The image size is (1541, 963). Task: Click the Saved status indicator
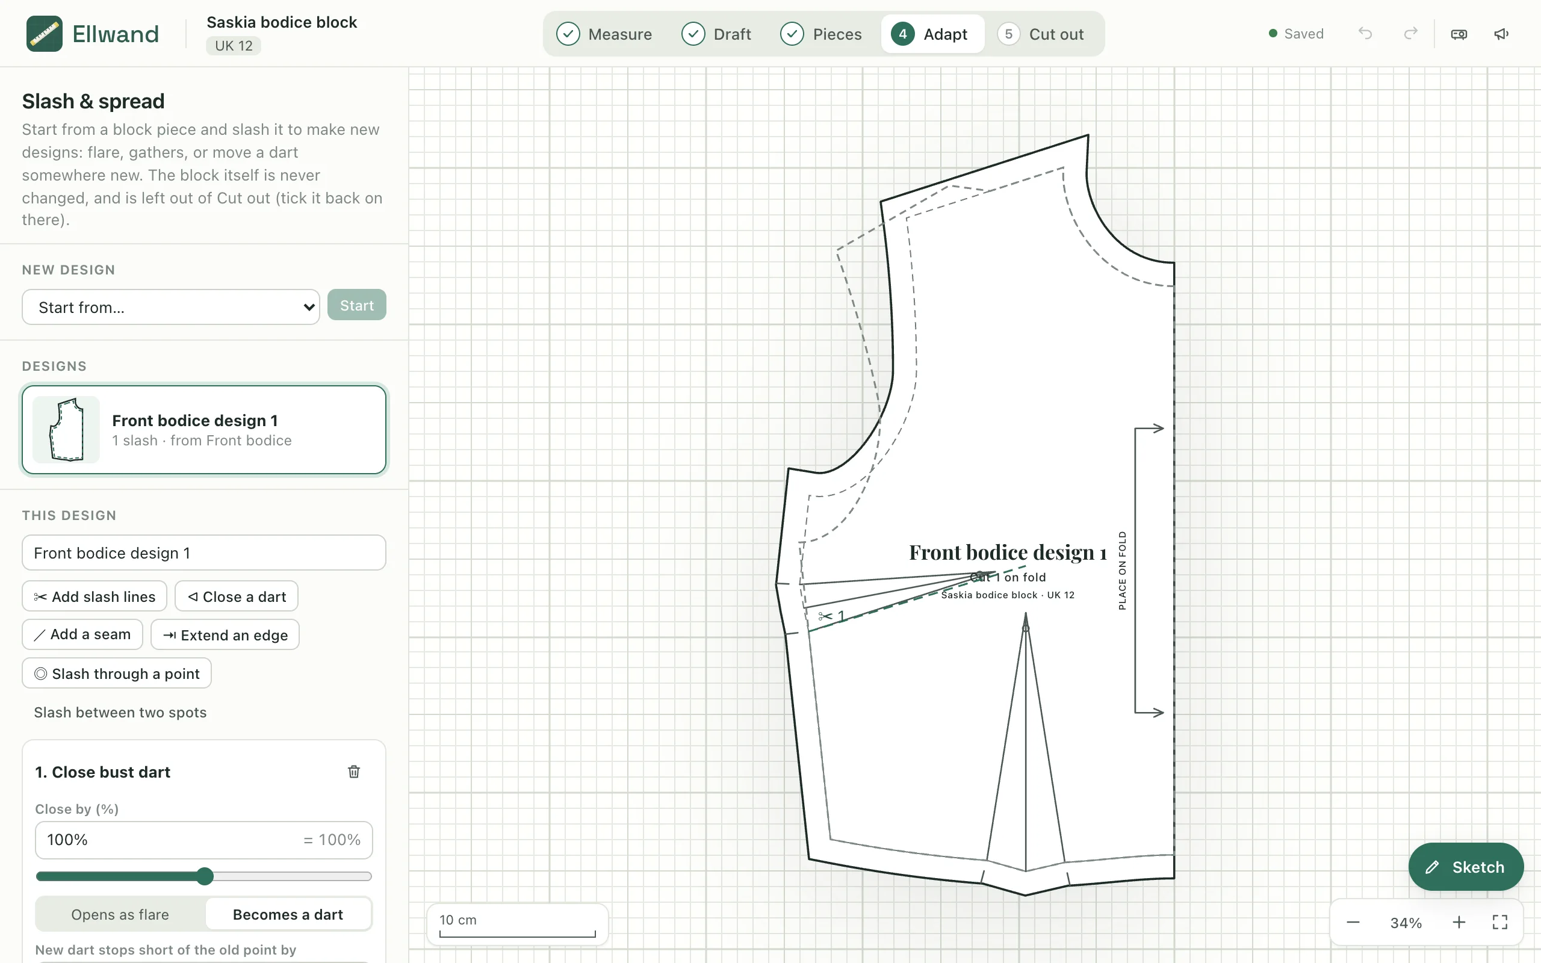[x=1296, y=34]
